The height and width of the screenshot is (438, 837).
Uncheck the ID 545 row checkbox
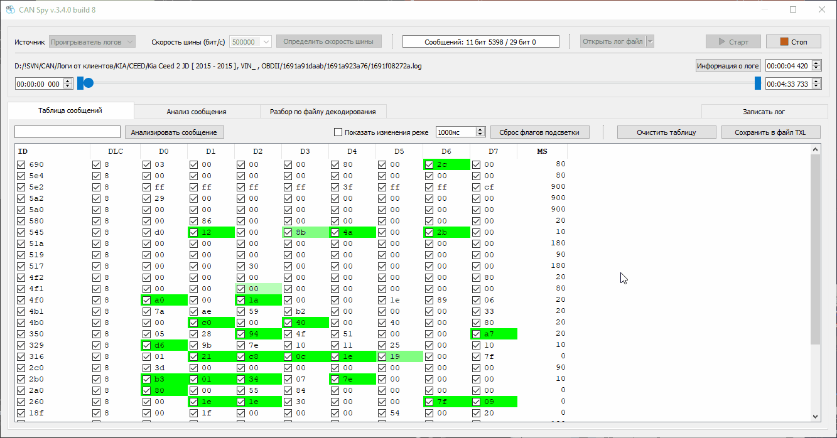[22, 232]
